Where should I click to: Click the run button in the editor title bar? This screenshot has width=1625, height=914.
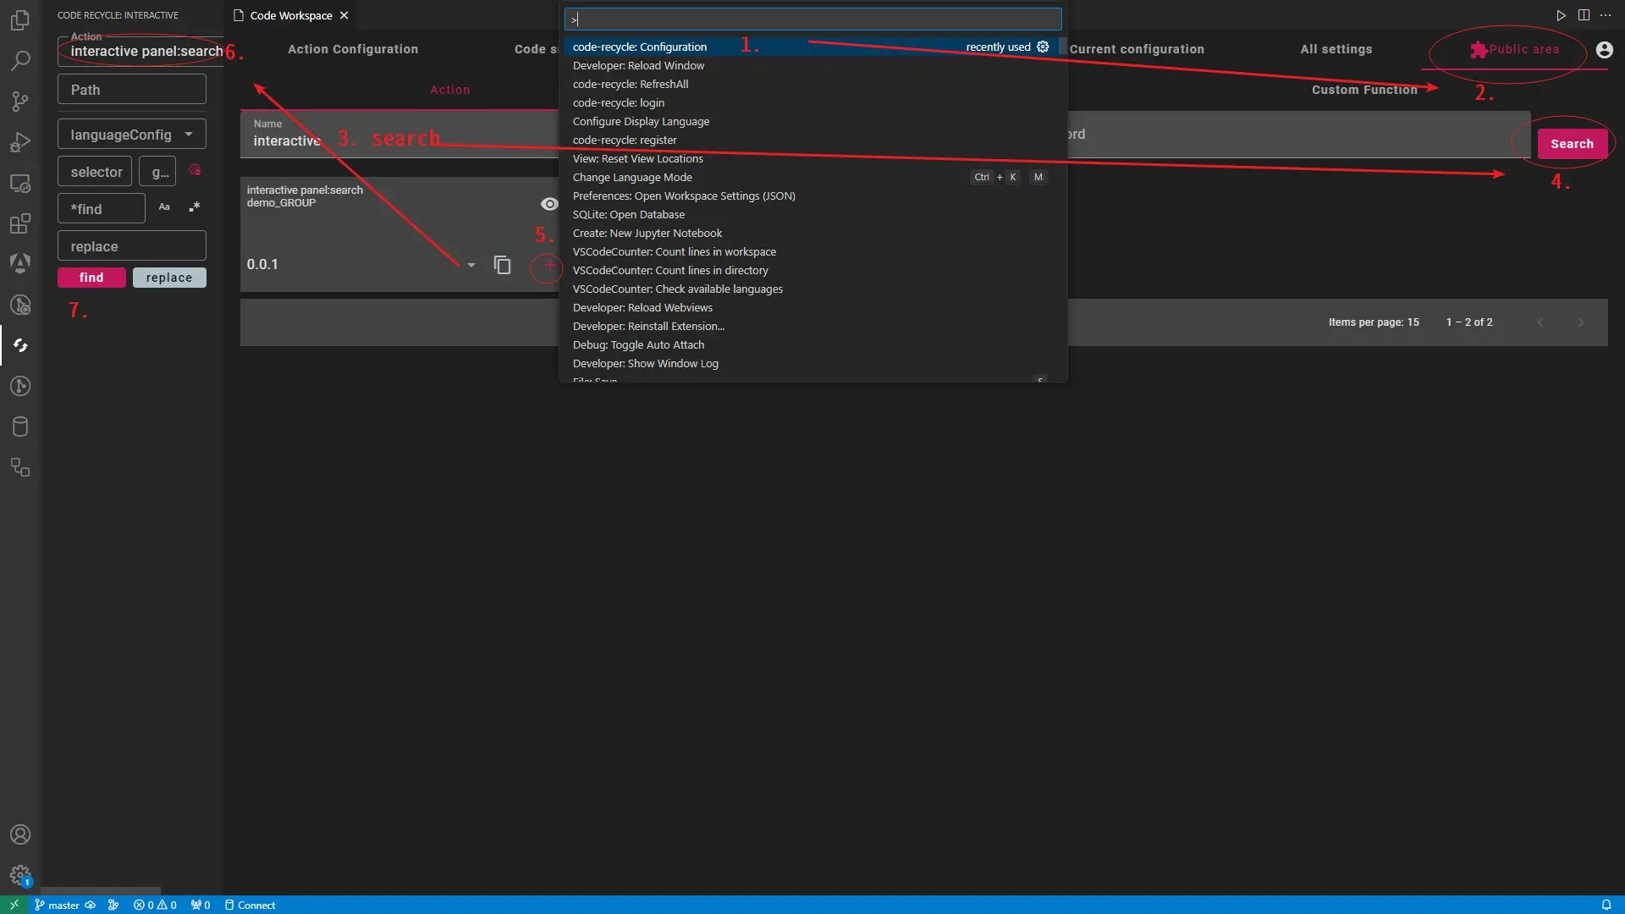click(1561, 15)
